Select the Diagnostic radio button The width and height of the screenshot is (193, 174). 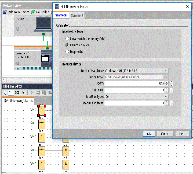pos(67,51)
